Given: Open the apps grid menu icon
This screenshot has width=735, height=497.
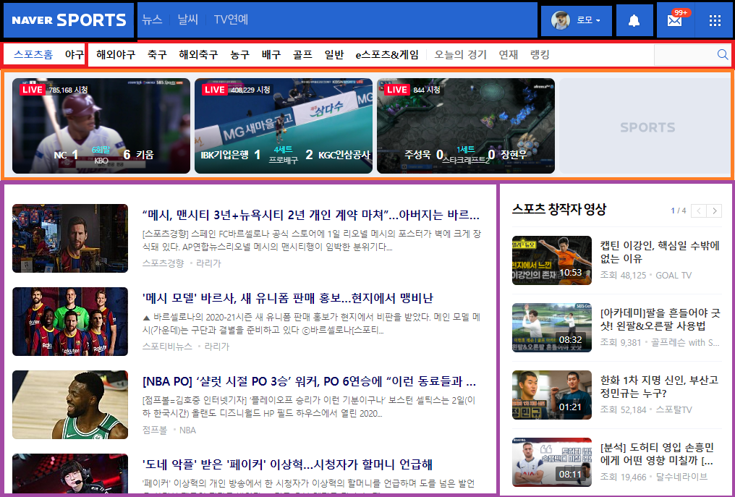Looking at the screenshot, I should (x=715, y=21).
